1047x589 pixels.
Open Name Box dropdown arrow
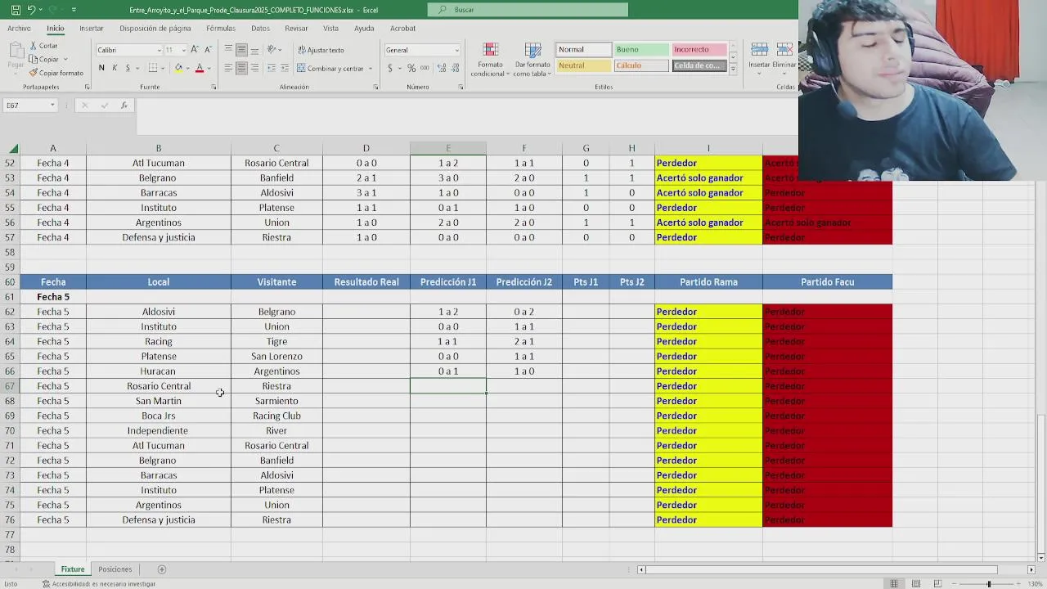52,106
